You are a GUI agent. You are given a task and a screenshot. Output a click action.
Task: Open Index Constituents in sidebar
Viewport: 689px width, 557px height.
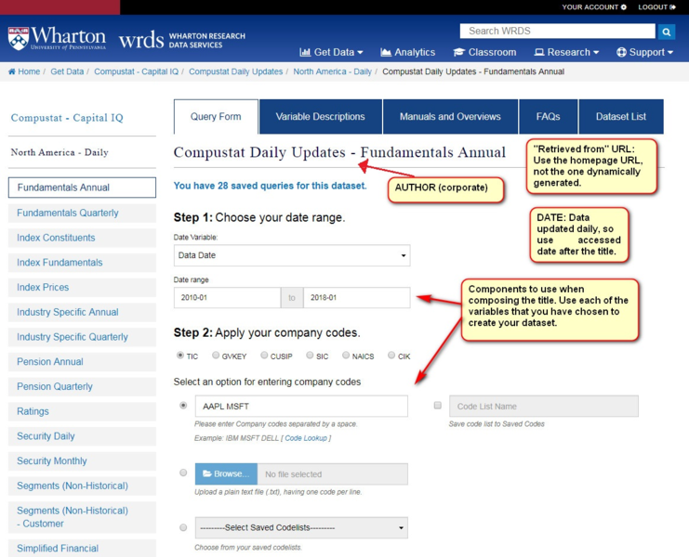pos(82,238)
